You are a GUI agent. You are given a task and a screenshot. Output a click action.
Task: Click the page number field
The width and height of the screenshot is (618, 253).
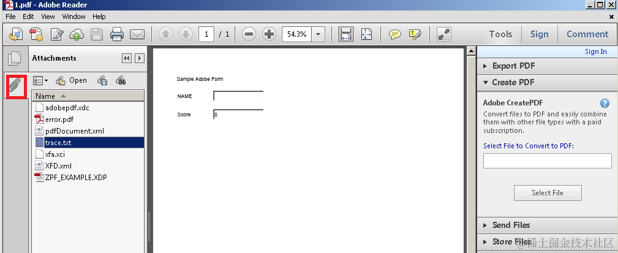(206, 34)
